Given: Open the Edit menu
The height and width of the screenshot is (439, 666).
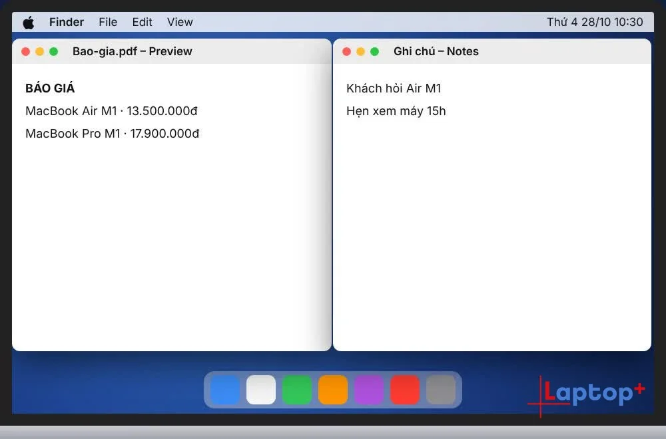Looking at the screenshot, I should [x=142, y=22].
